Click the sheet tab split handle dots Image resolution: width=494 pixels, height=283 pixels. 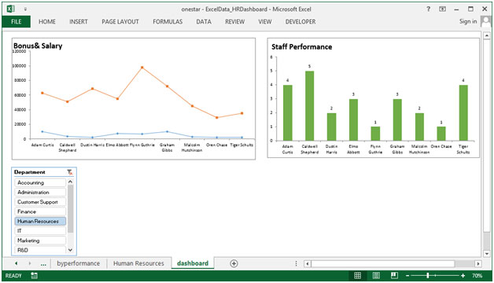coord(296,263)
